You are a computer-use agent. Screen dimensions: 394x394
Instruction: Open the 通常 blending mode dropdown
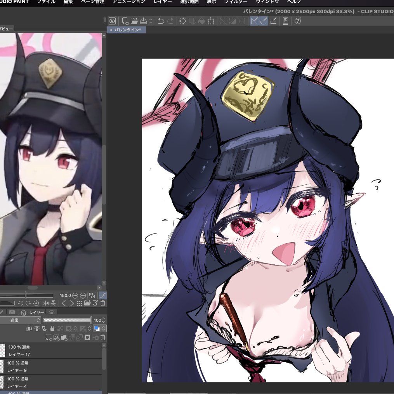20,320
